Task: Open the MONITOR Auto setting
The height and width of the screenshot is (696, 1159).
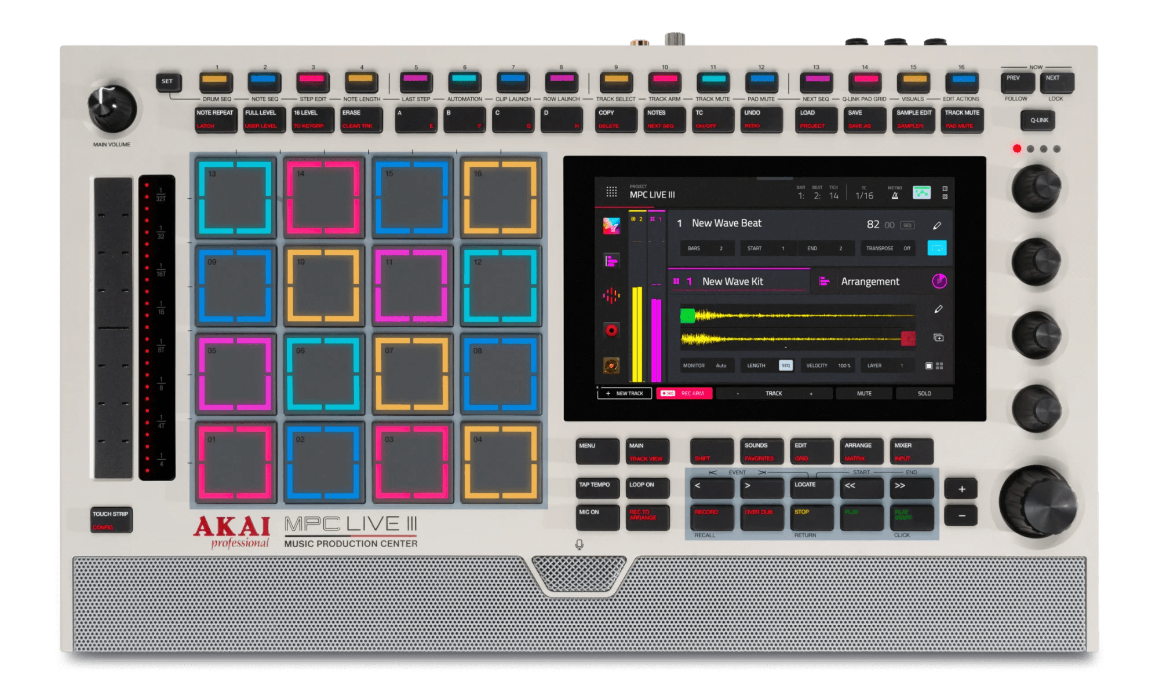Action: pos(707,365)
